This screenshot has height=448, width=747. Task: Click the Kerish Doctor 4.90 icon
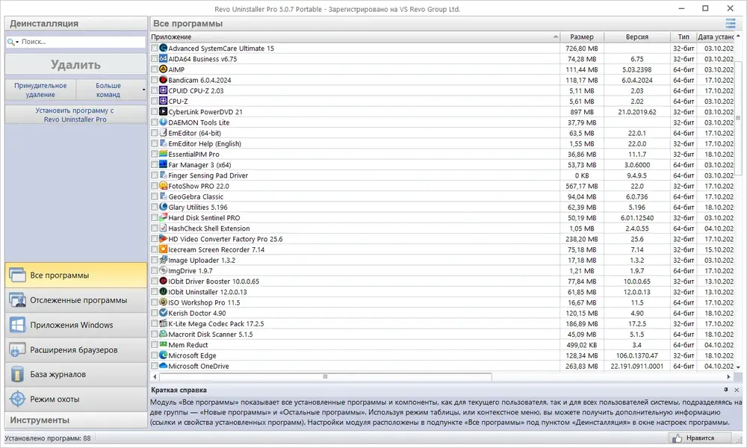pyautogui.click(x=164, y=313)
